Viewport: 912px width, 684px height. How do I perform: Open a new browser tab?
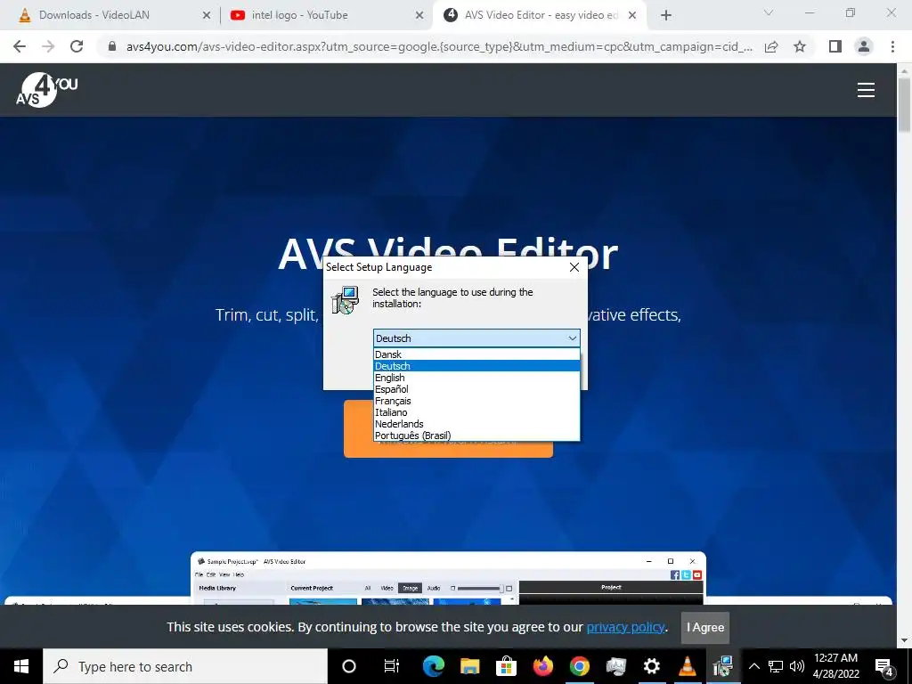[666, 16]
